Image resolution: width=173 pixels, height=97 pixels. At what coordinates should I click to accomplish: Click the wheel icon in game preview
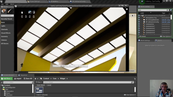coord(34,12)
